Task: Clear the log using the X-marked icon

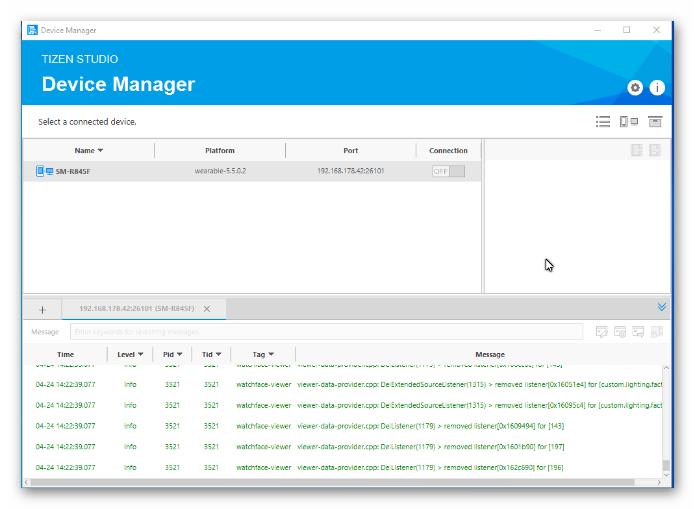Action: click(x=620, y=332)
